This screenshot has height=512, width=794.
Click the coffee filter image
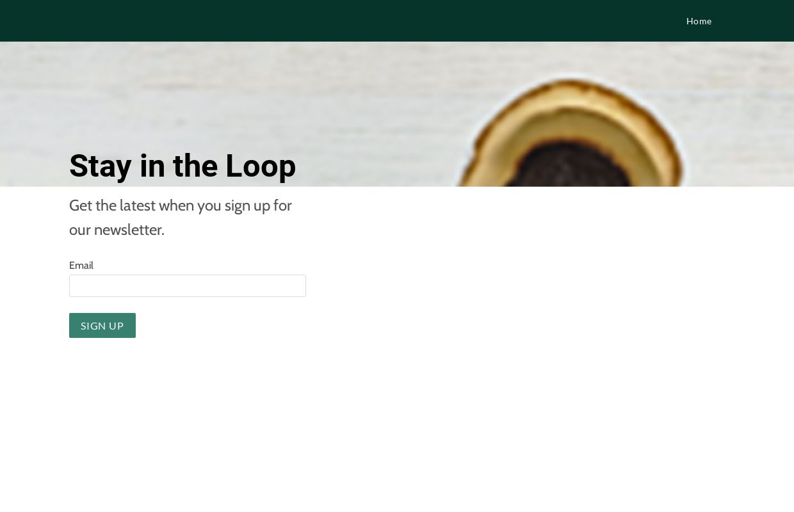(572, 132)
